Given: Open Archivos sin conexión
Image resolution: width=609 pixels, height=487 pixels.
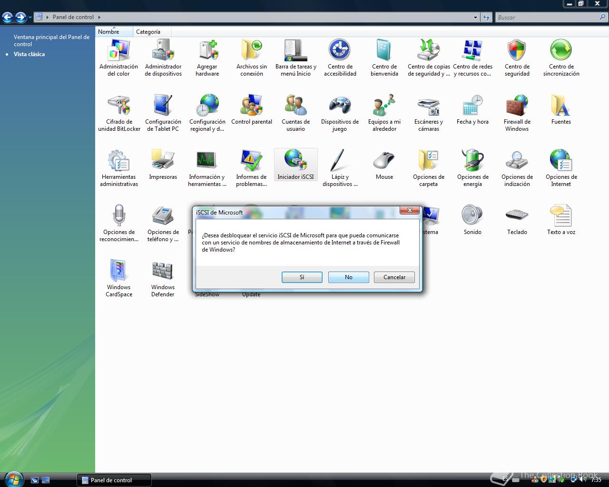Looking at the screenshot, I should [252, 58].
